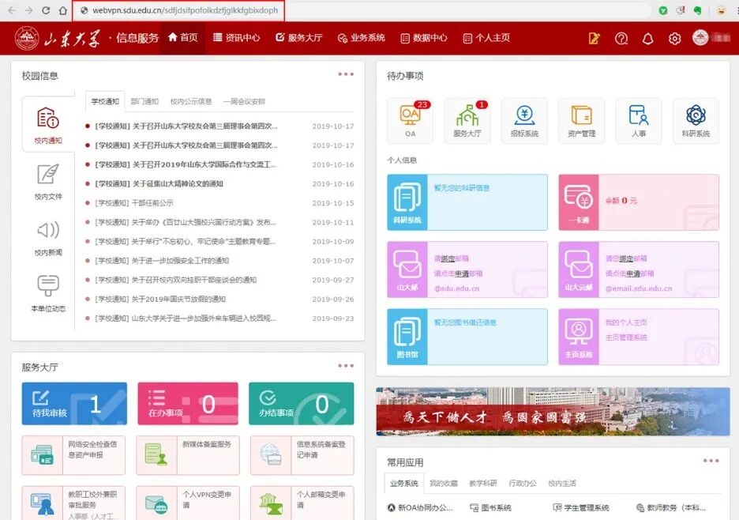Click campus banner image
Screen dimensions: 739x520
pos(553,412)
